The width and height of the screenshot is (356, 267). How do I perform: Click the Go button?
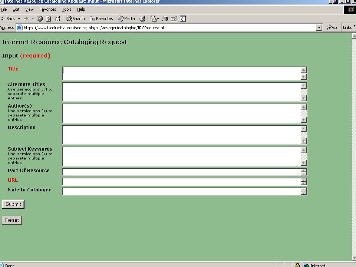click(332, 27)
